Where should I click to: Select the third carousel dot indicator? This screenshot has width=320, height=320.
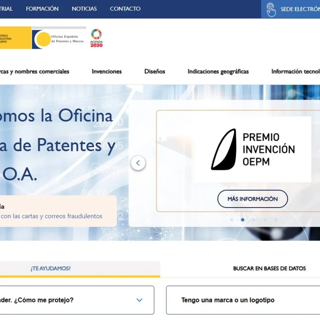tap(254, 220)
